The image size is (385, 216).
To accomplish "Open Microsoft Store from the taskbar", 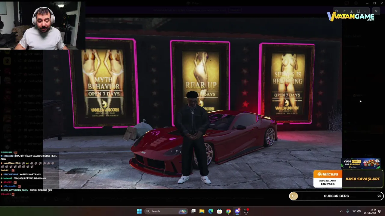I will click(x=220, y=211).
